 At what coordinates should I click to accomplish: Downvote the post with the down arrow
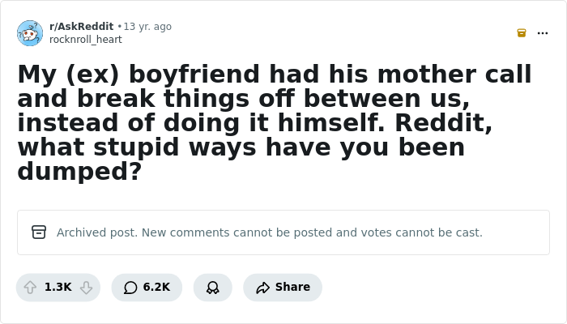click(x=86, y=288)
